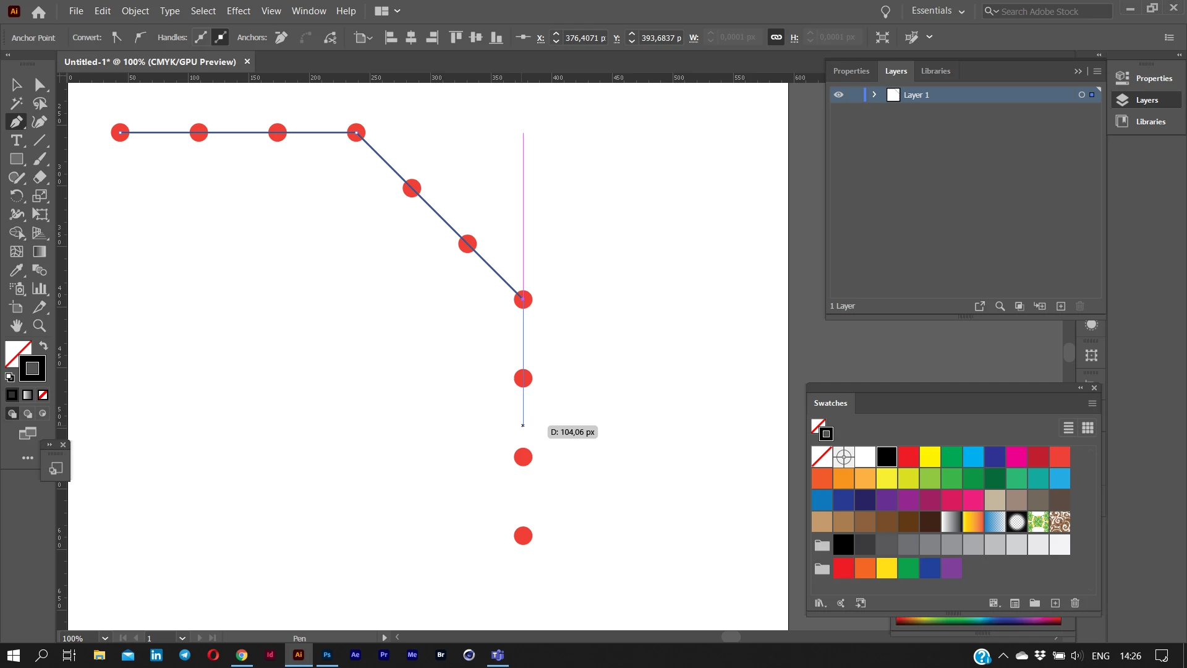This screenshot has height=668, width=1187.
Task: Switch swatches panel to list view
Action: (1068, 428)
